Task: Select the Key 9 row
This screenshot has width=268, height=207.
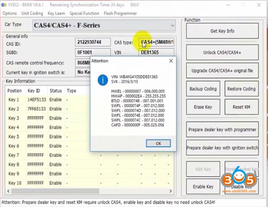Action: pyautogui.click(x=90, y=174)
